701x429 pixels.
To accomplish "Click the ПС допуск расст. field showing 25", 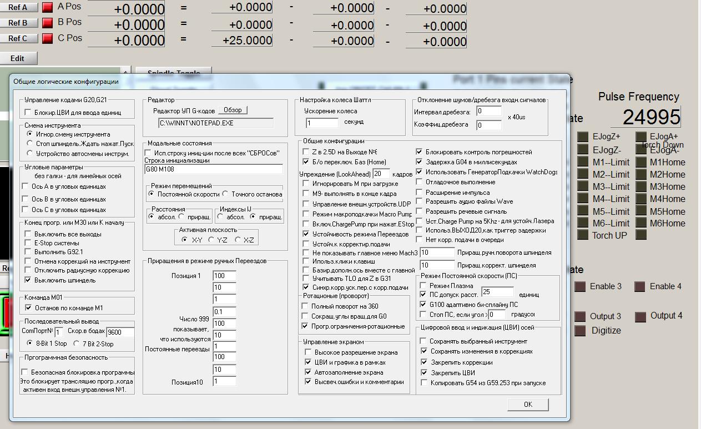I will 497,291.
